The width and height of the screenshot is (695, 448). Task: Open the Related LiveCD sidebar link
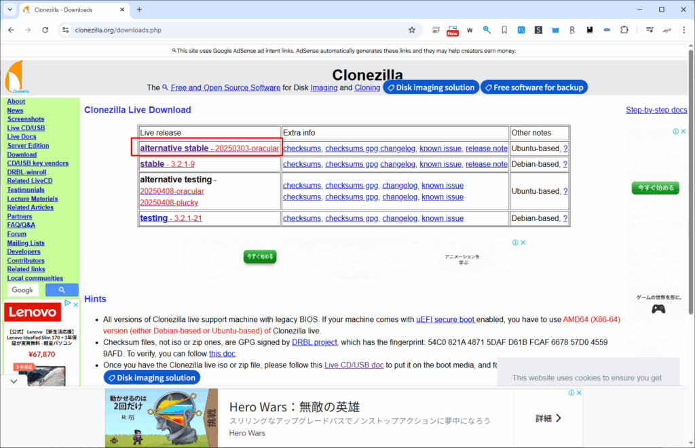click(x=30, y=181)
